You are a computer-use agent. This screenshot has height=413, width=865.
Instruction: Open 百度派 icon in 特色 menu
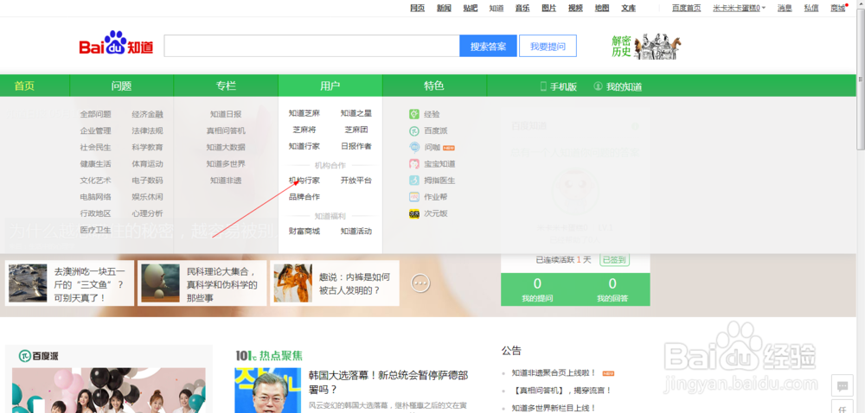(414, 130)
